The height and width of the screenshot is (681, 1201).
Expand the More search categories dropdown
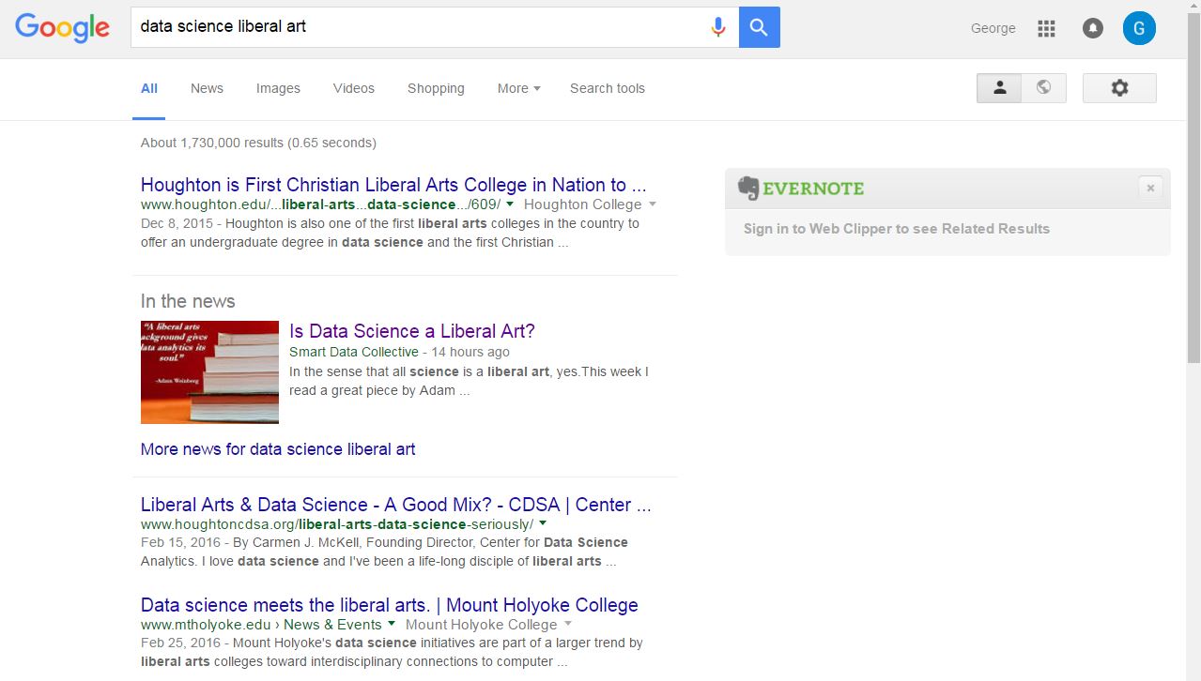518,88
